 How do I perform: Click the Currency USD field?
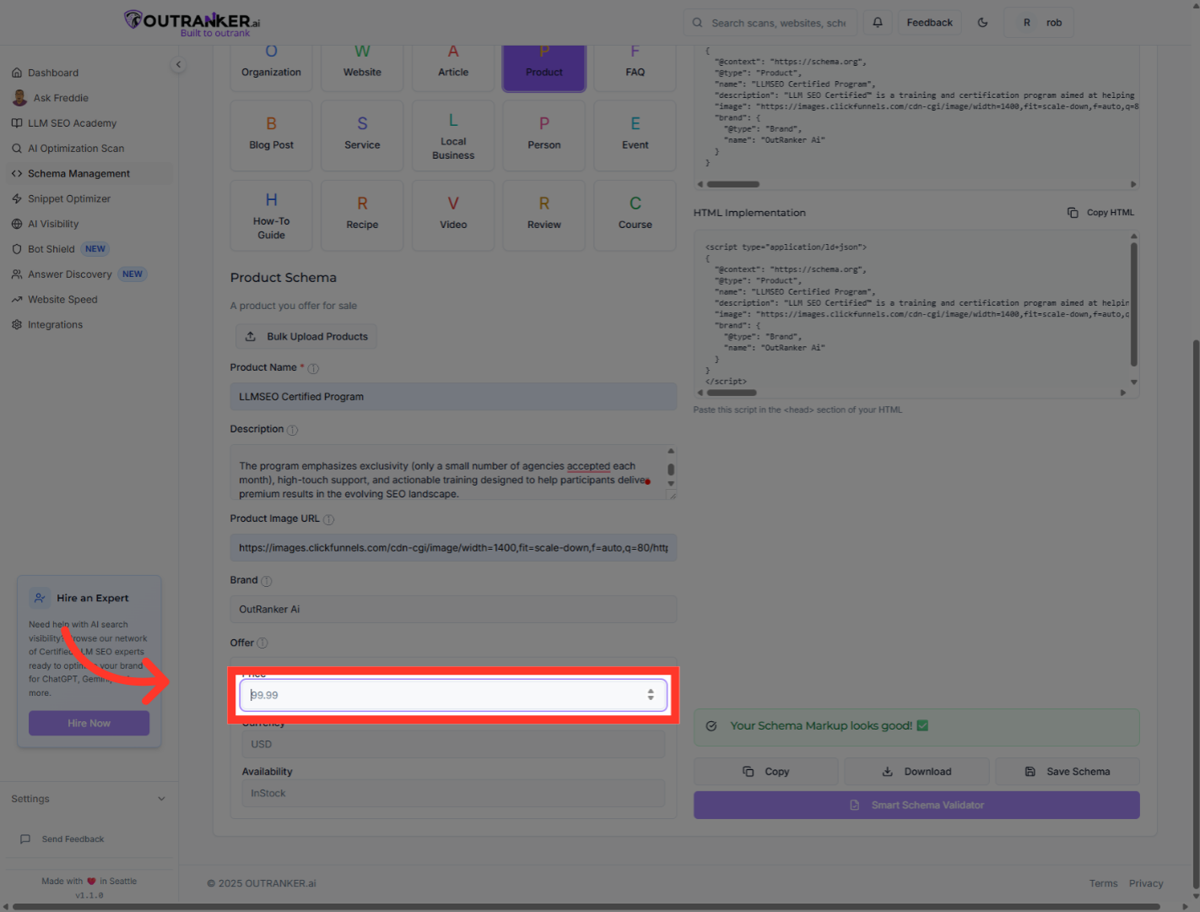(453, 745)
